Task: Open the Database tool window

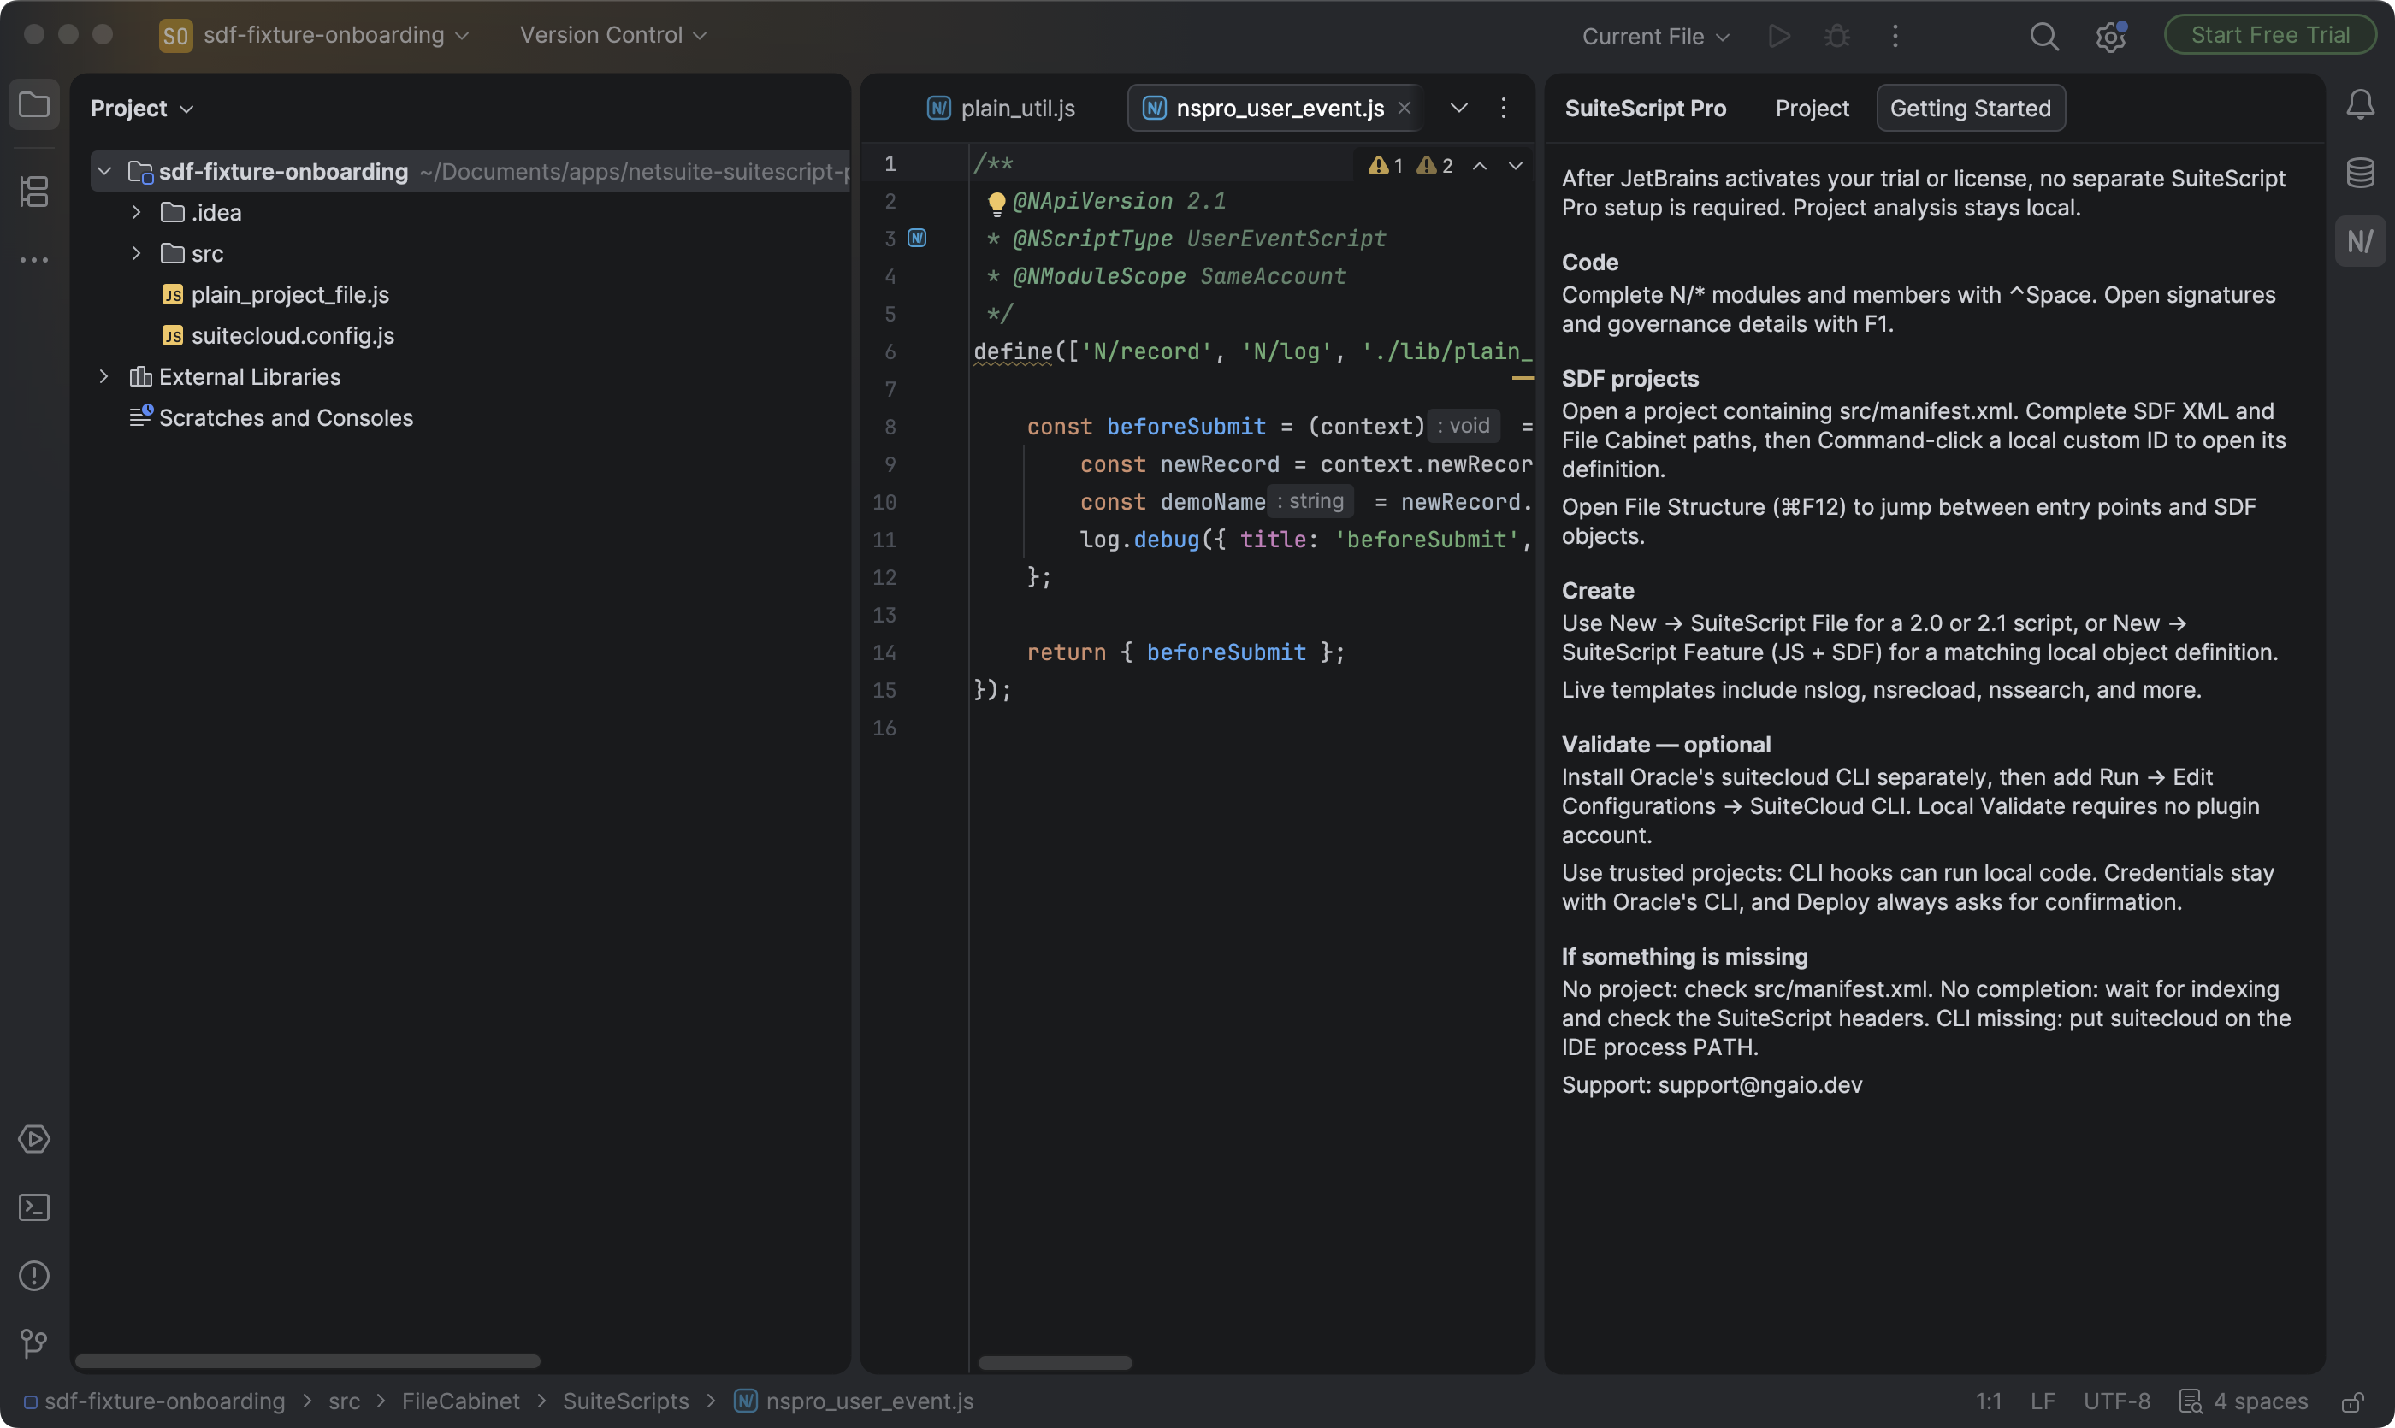Action: pos(2360,174)
